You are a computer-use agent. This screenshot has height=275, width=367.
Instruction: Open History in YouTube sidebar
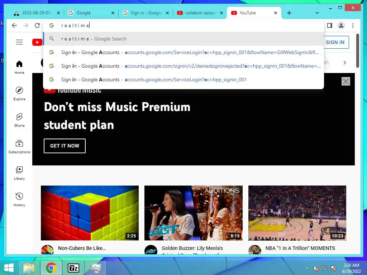pos(19,199)
